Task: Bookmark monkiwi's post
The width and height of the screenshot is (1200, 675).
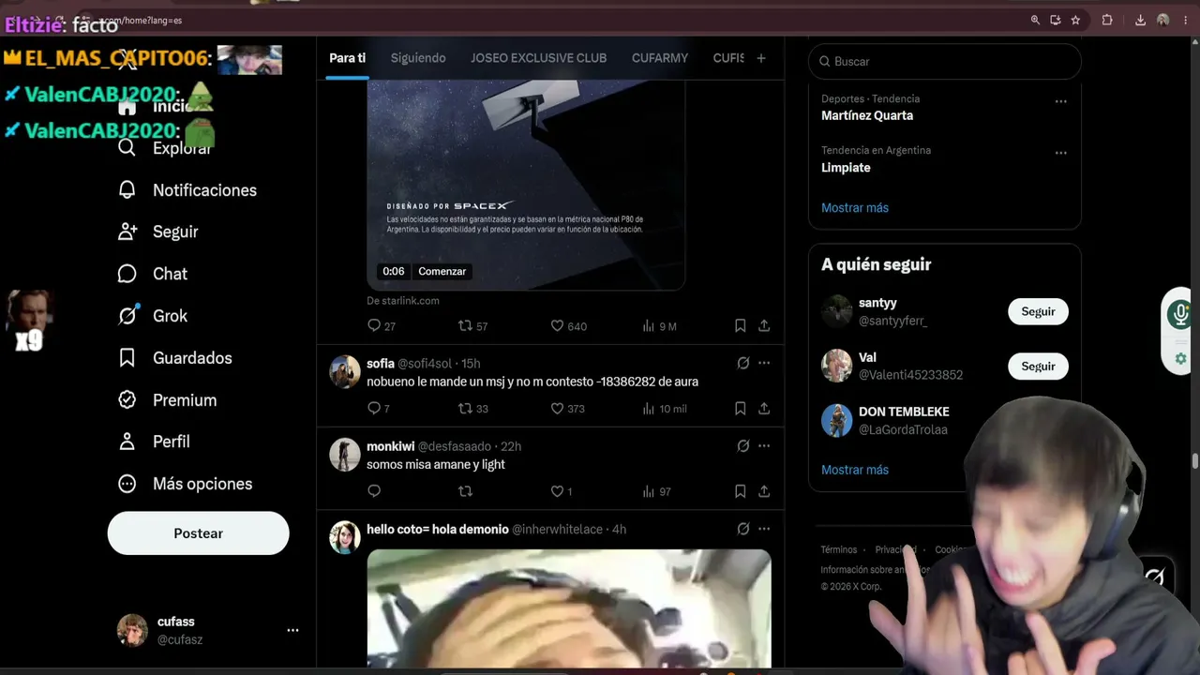Action: pyautogui.click(x=740, y=491)
